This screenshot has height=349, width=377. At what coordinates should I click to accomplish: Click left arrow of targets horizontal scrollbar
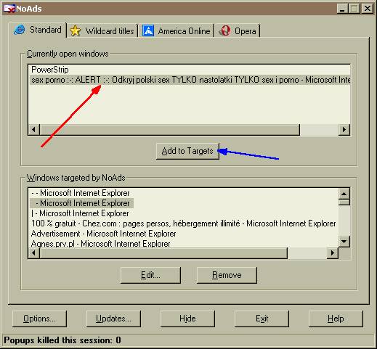point(34,253)
